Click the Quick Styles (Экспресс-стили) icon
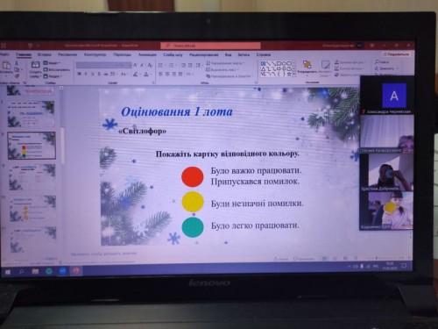The height and width of the screenshot is (329, 438). click(x=325, y=65)
